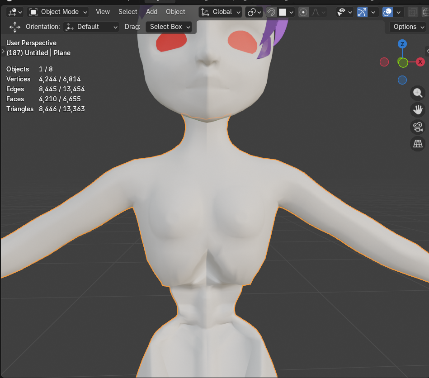Toggle proportional editing
Viewport: 429px width, 378px height.
pyautogui.click(x=303, y=12)
